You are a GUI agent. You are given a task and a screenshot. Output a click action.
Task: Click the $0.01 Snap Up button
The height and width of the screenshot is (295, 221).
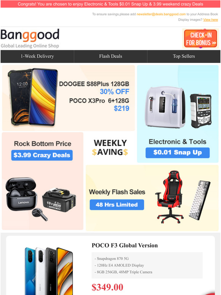point(178,152)
